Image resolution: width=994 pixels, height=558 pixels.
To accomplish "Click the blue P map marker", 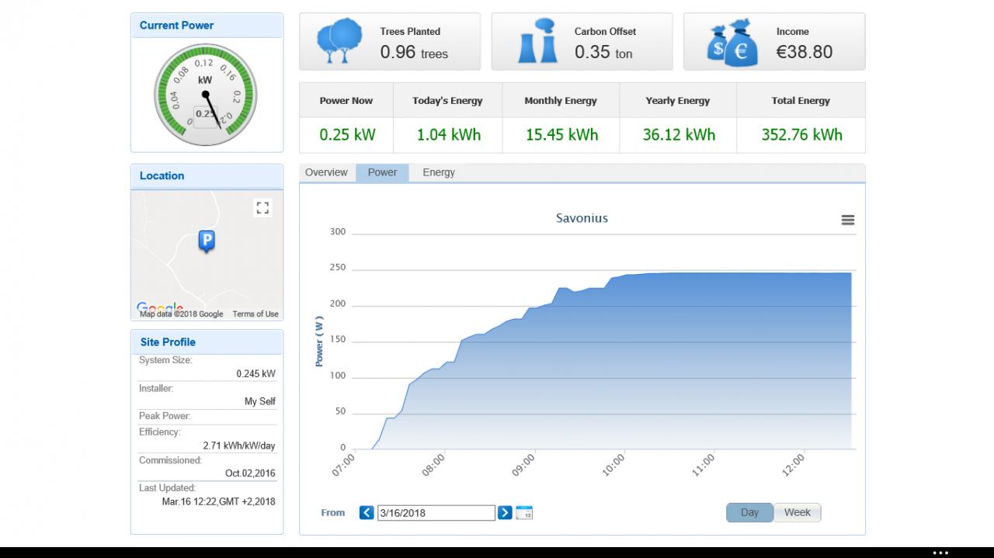I will (207, 241).
